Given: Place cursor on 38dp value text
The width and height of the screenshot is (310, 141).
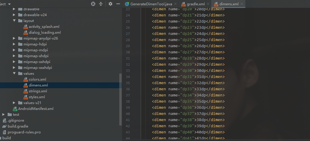Looking at the screenshot, I should (202, 120).
